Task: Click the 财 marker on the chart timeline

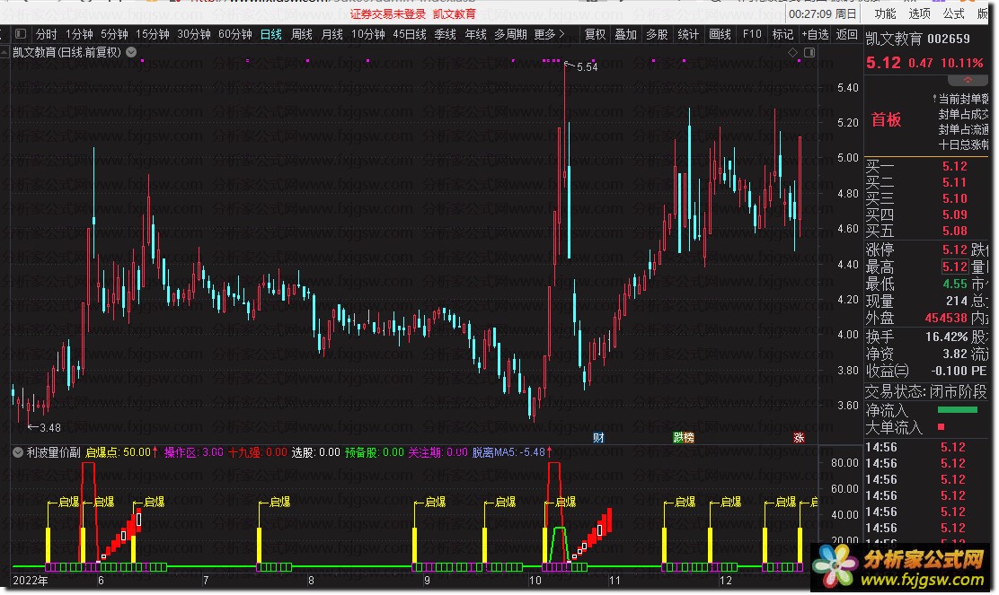Action: (x=598, y=438)
